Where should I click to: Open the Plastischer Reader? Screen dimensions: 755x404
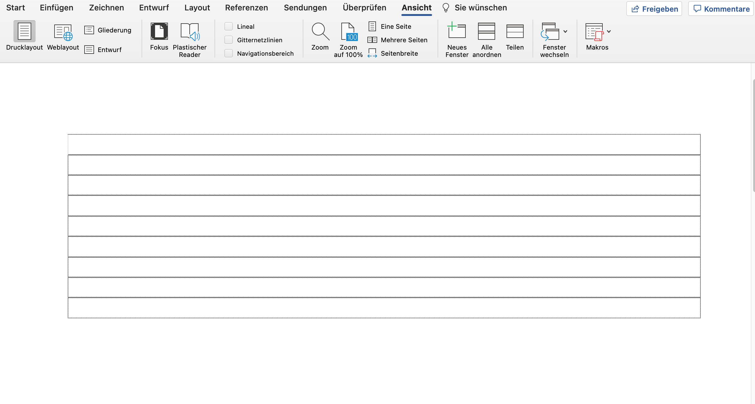190,39
